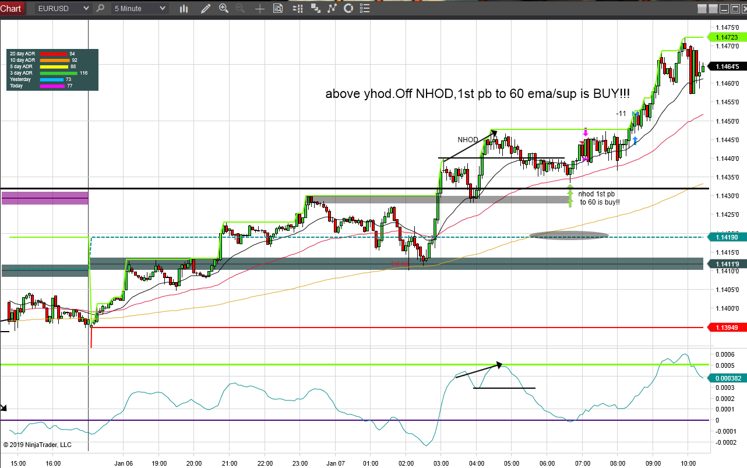Select the gray ellipse drawing near 1.14190
This screenshot has height=468, width=747.
(x=569, y=235)
